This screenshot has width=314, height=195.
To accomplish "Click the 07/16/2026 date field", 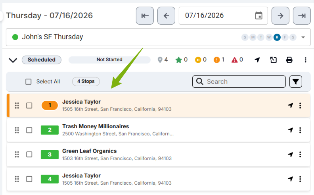I will (x=223, y=15).
